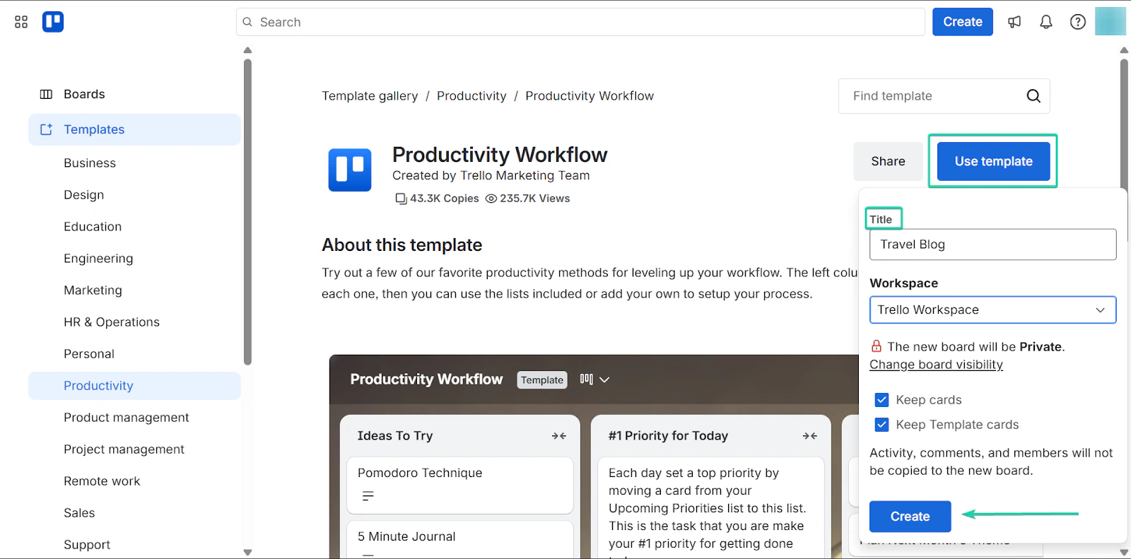
Task: Open the user avatar menu
Action: [x=1111, y=21]
